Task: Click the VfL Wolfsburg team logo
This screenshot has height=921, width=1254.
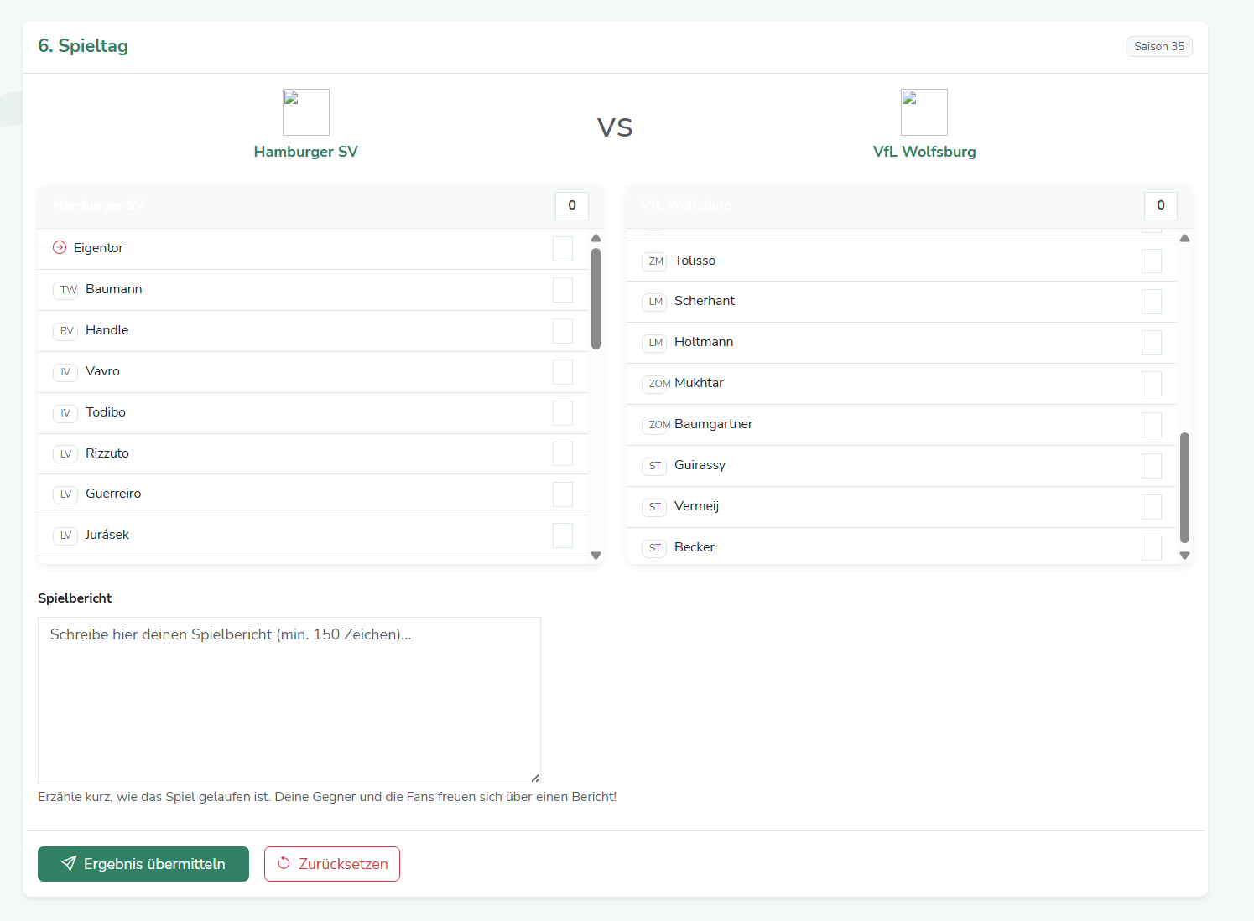Action: 924,112
